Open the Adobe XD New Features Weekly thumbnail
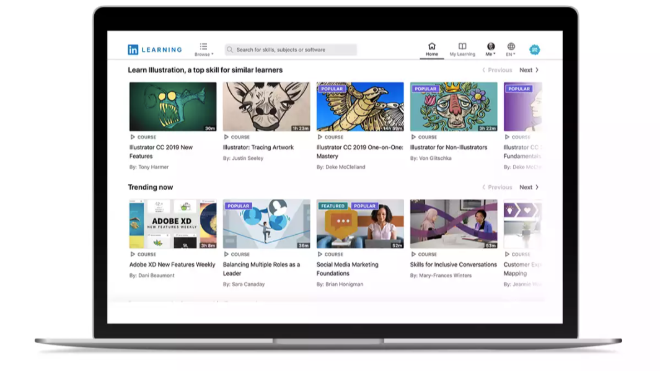This screenshot has width=660, height=371. tap(173, 224)
